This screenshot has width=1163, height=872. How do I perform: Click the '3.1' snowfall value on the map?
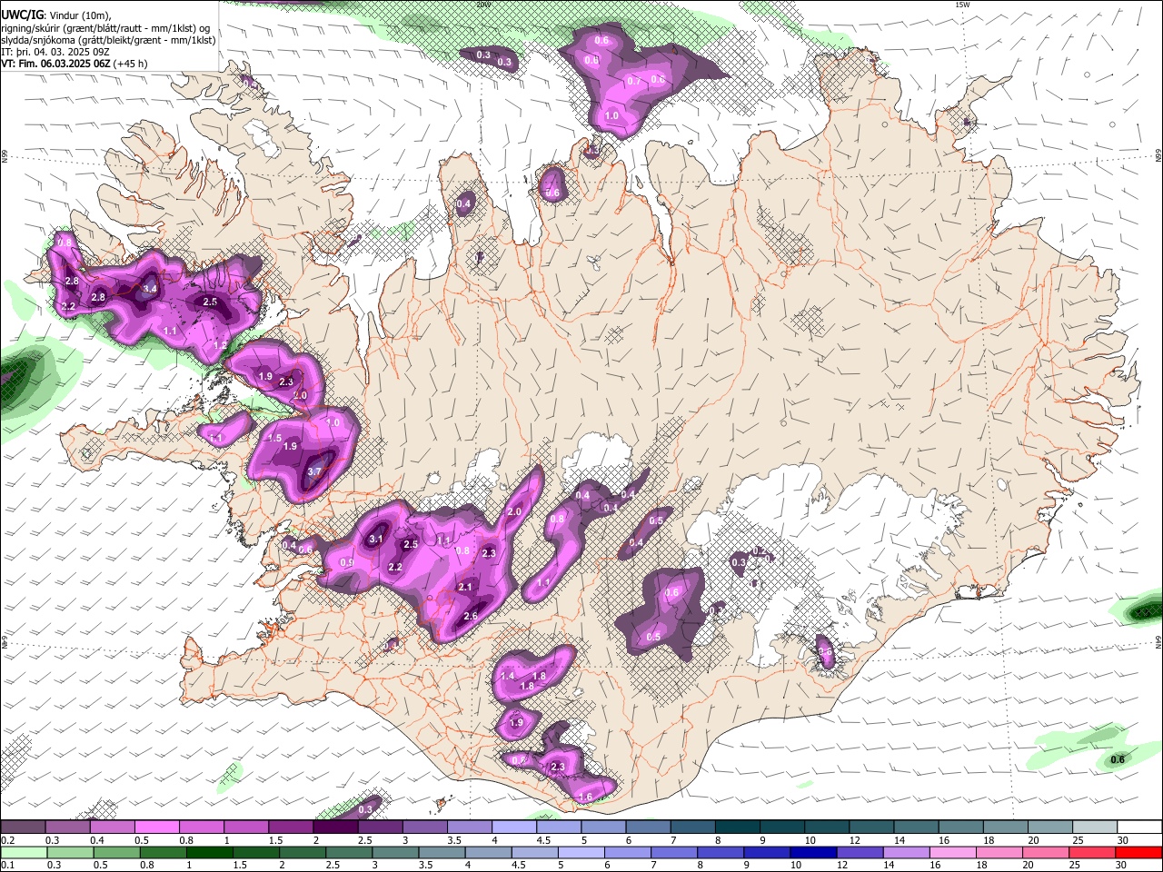pos(375,540)
